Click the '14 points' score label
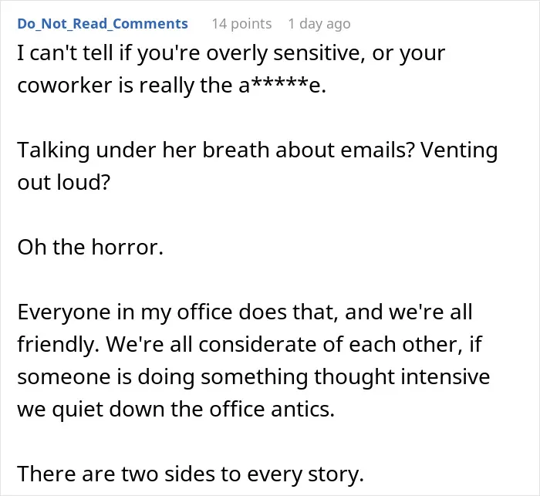This screenshot has height=496, width=540. click(x=241, y=24)
